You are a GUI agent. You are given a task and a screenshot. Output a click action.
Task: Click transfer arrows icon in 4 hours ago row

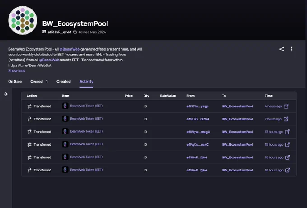pos(29,106)
